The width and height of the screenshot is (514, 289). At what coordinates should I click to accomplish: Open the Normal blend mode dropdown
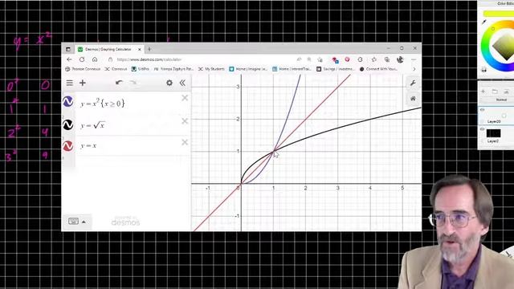point(501,100)
